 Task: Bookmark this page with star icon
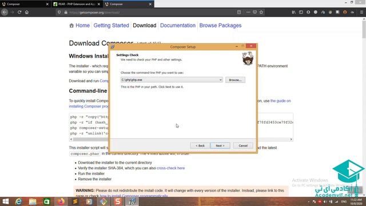click(261, 12)
